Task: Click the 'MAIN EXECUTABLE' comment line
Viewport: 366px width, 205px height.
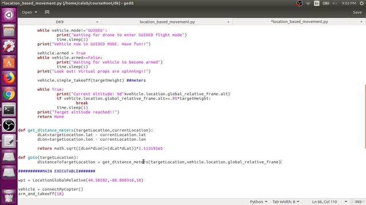Action: [x=57, y=171]
